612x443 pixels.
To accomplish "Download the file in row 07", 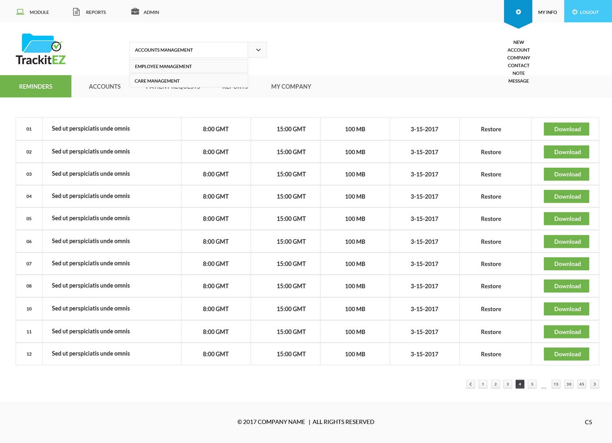I will click(566, 264).
